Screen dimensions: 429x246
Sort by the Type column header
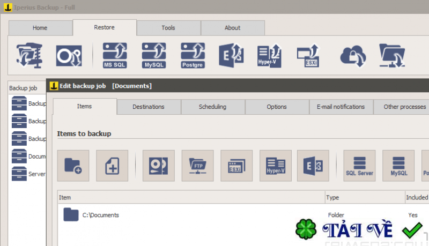pyautogui.click(x=365, y=197)
